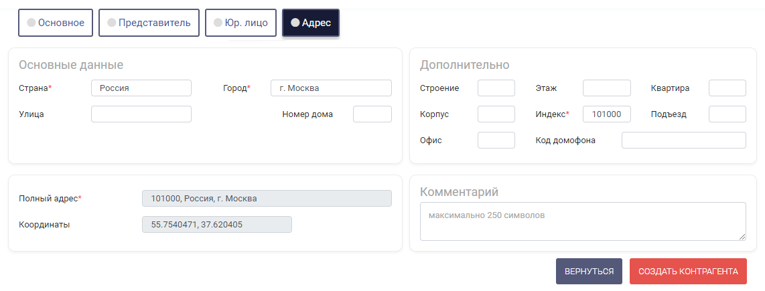Select the Номер дома input

click(372, 114)
